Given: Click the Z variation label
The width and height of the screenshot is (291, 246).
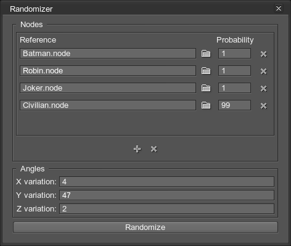Looking at the screenshot, I should tap(36, 209).
